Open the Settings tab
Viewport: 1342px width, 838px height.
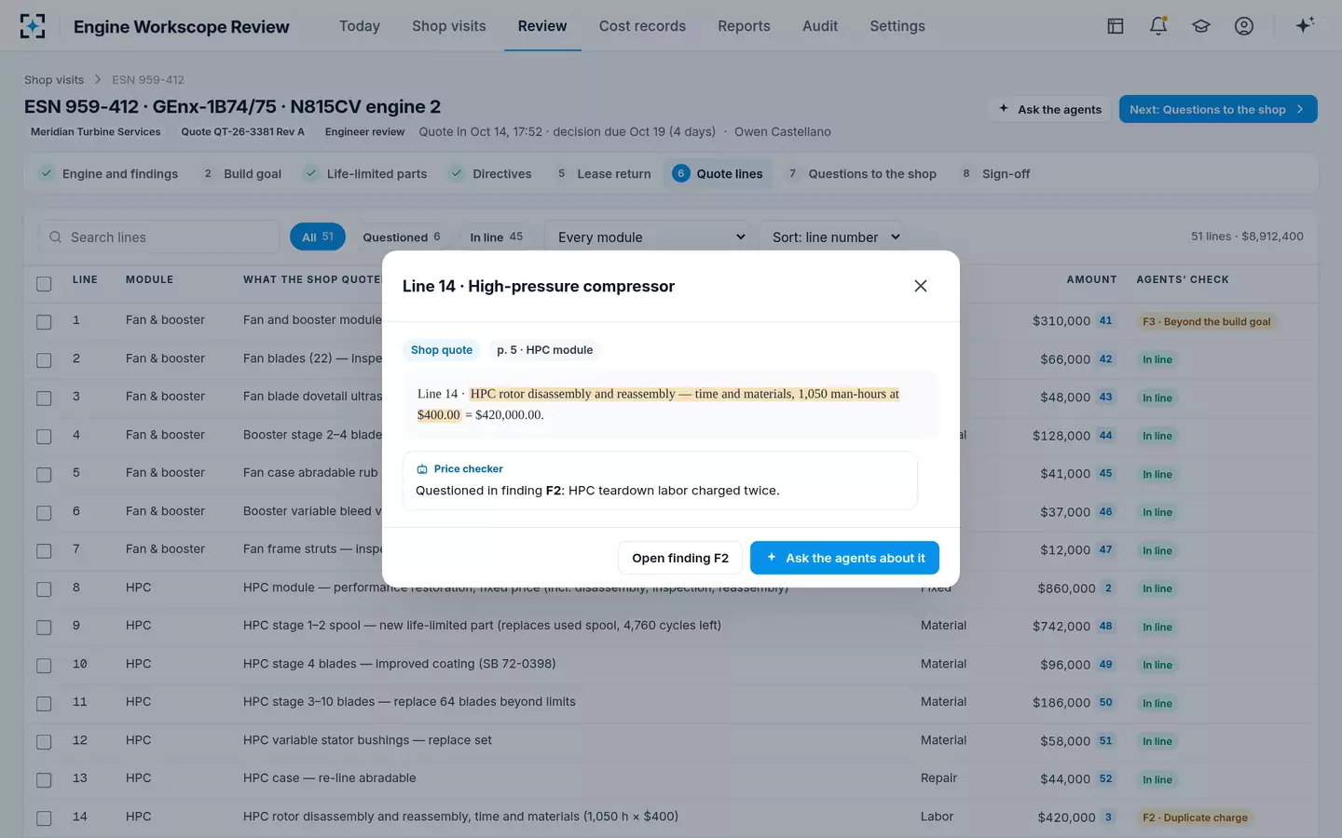(897, 26)
